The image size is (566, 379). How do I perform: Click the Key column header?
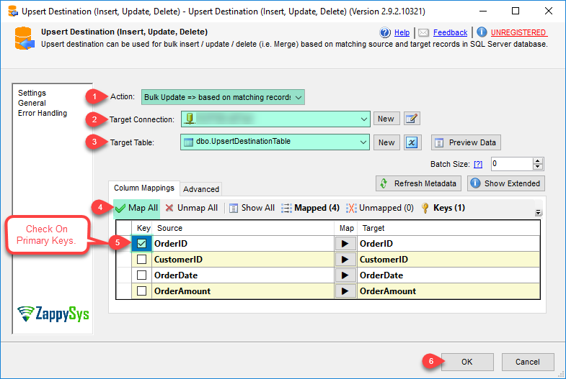142,228
